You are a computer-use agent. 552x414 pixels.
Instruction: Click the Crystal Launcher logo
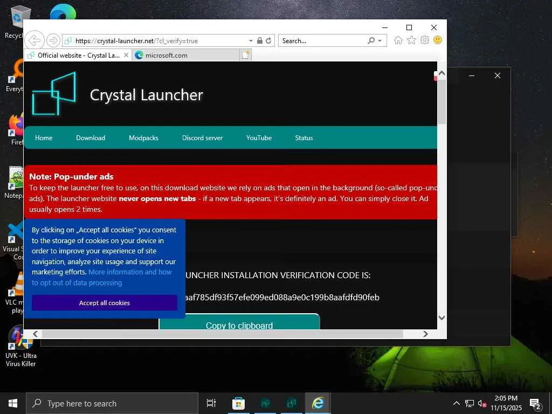pyautogui.click(x=54, y=94)
